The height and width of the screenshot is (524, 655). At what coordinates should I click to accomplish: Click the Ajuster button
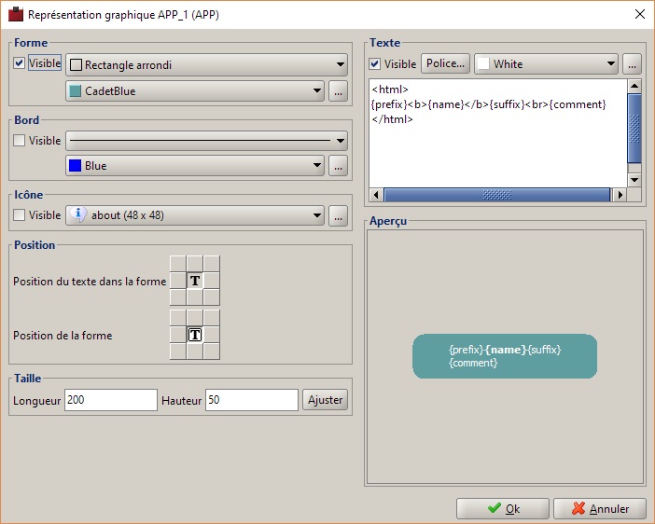325,400
